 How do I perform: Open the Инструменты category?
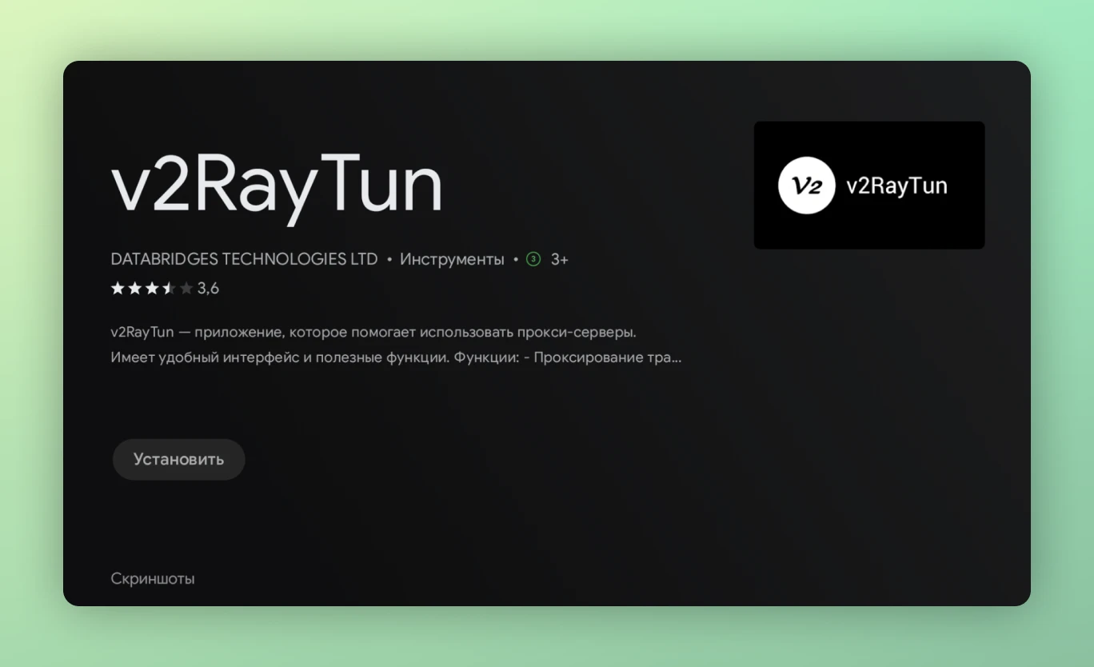452,259
